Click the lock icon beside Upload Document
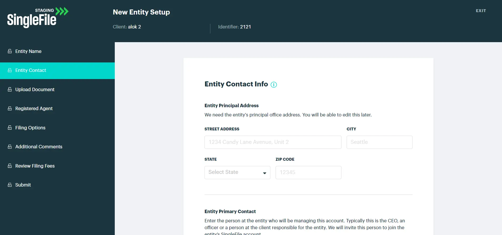This screenshot has height=235, width=502. tap(10, 89)
